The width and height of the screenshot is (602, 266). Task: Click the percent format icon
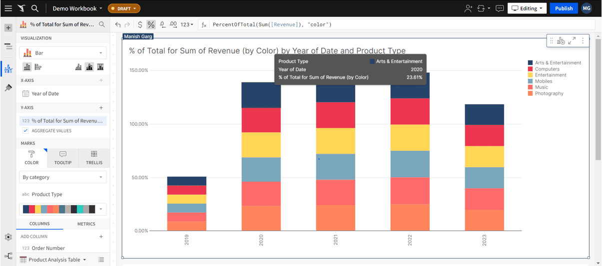coord(151,24)
